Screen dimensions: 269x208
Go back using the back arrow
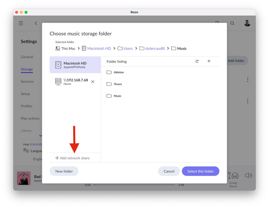coord(36,23)
